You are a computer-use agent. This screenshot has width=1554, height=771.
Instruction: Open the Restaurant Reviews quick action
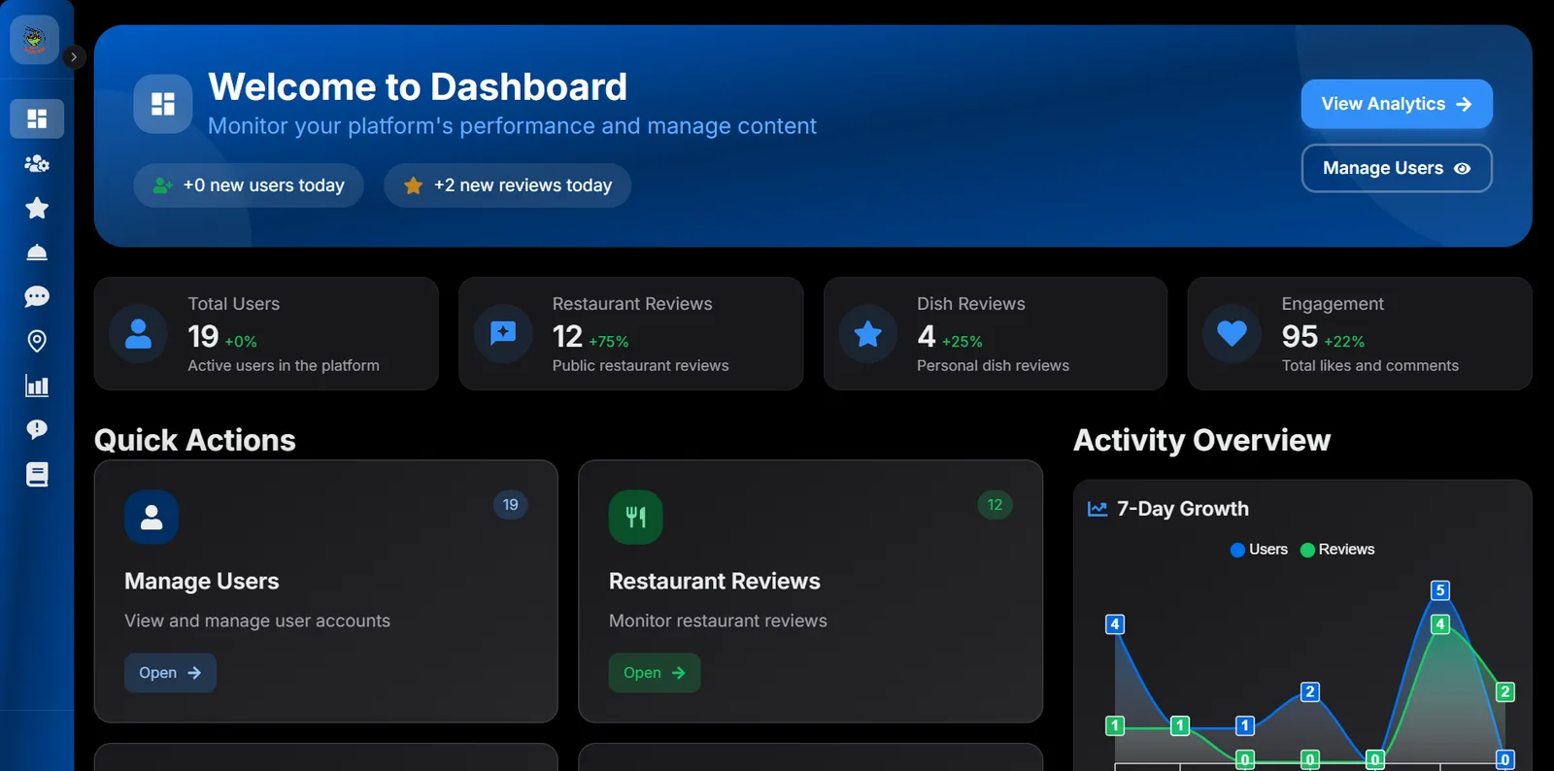click(x=655, y=673)
